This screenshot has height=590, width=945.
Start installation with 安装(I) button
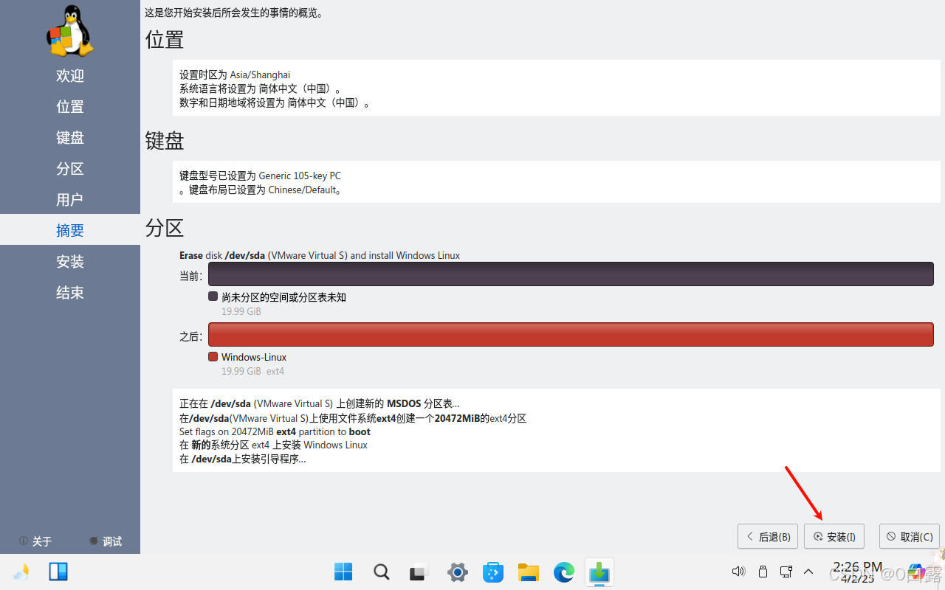point(834,536)
